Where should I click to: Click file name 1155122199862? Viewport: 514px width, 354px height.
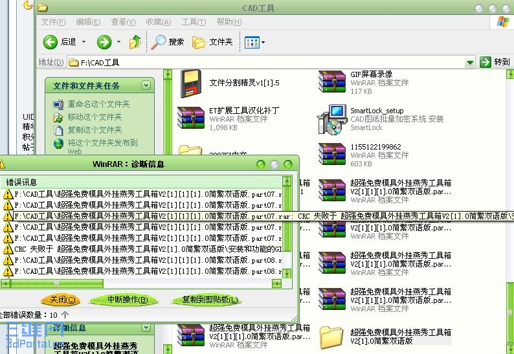(x=375, y=146)
